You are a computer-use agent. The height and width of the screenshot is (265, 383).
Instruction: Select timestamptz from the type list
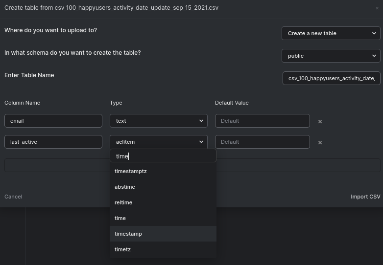[131, 171]
